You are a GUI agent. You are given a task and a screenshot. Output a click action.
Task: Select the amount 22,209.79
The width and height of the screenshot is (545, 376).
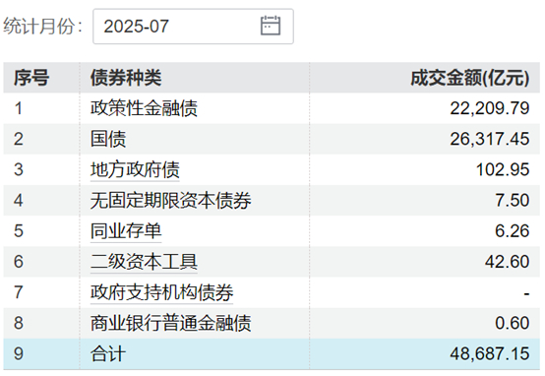(490, 108)
